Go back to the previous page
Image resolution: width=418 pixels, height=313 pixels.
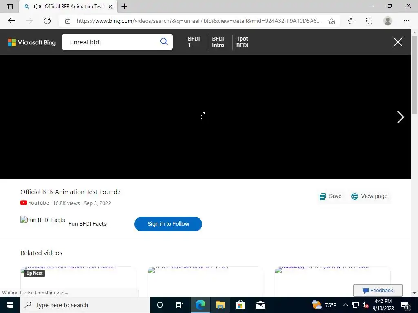[x=11, y=21]
